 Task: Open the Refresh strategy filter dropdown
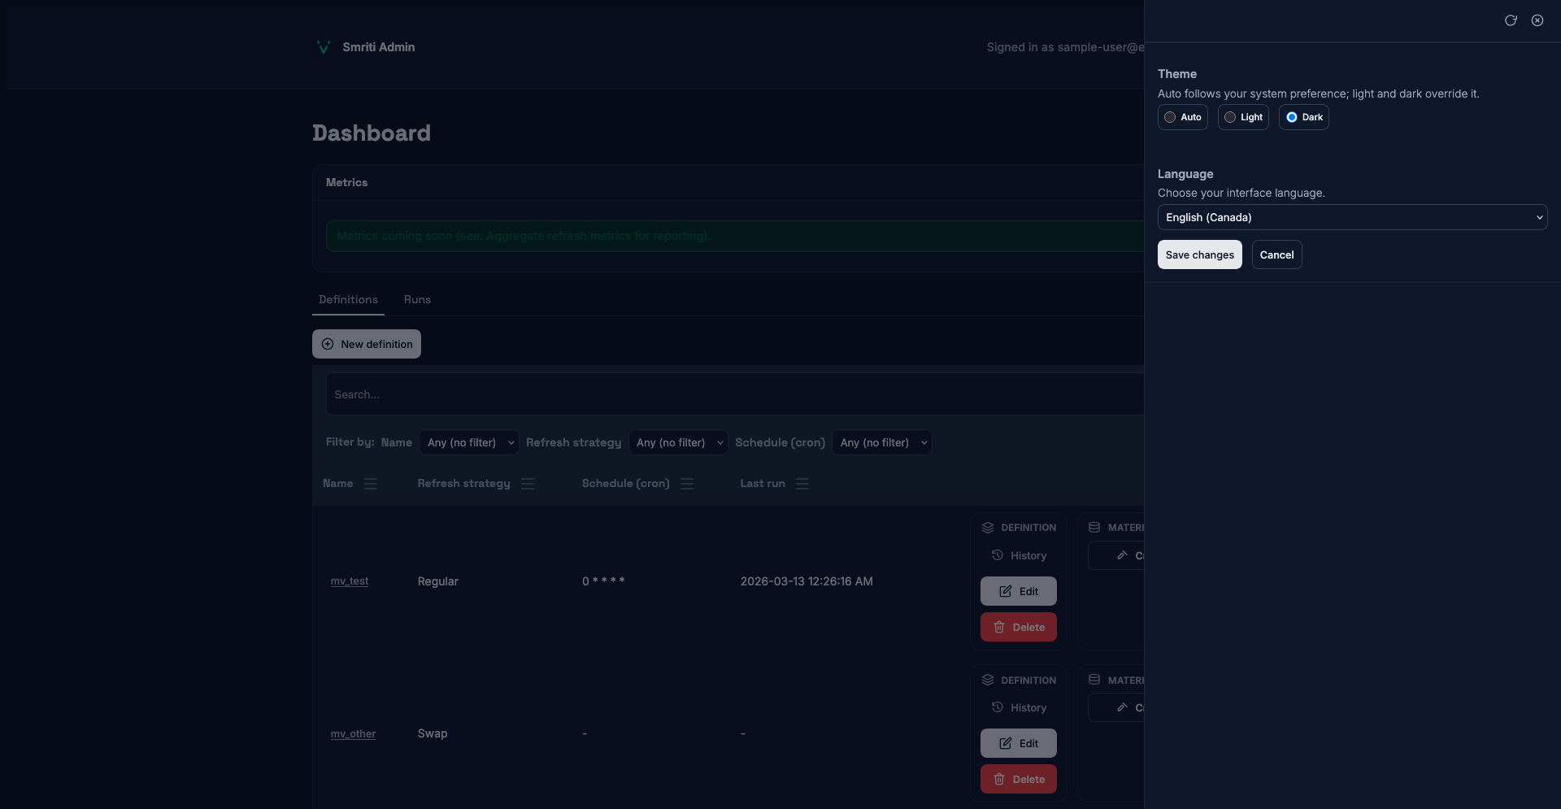(x=678, y=442)
